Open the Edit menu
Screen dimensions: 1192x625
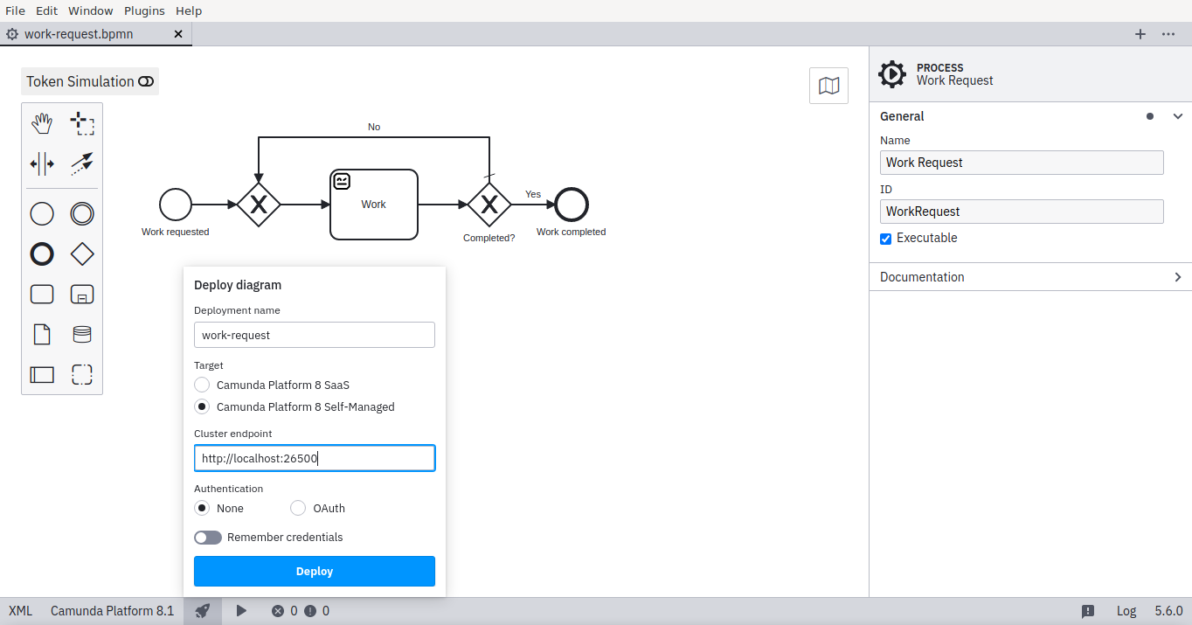(46, 10)
